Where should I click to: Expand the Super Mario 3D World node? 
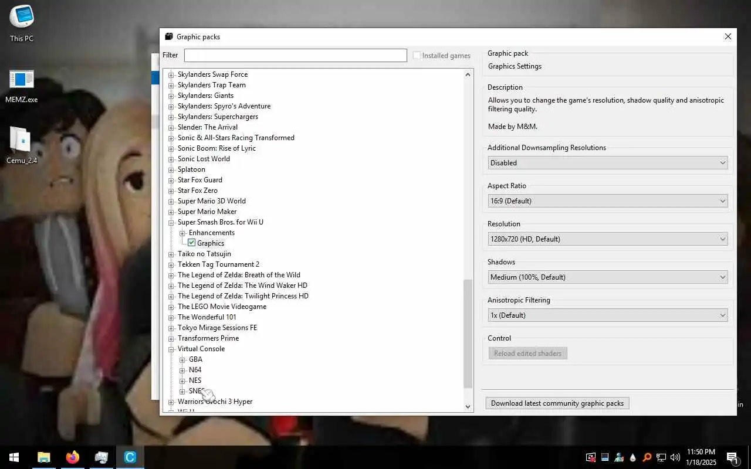coord(171,201)
